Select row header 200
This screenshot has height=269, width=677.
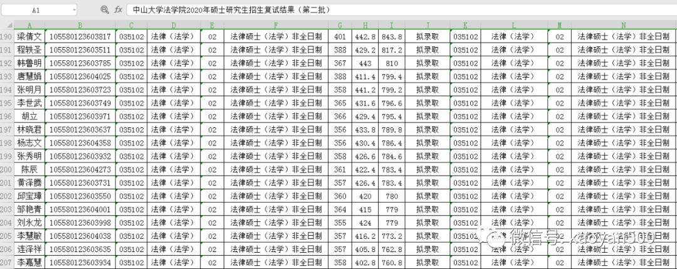[x=7, y=170]
